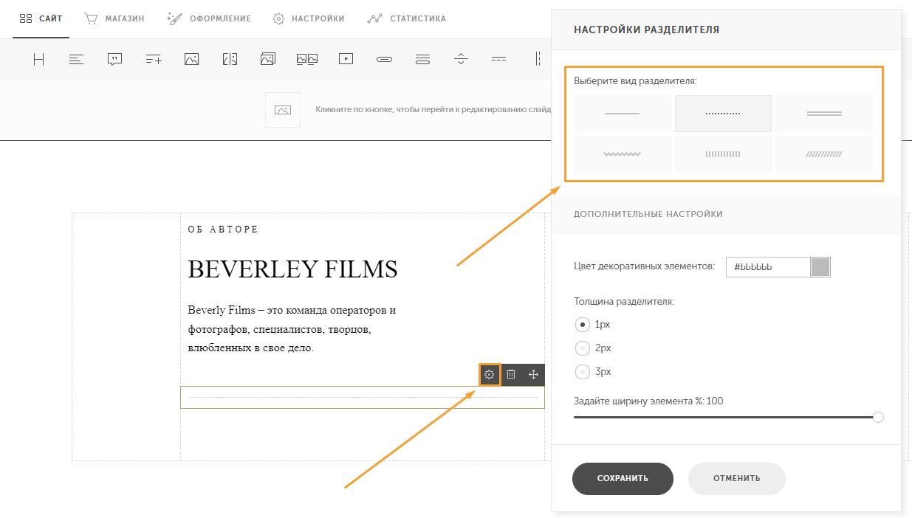The image size is (912, 518).
Task: Add a text paragraph widget
Action: click(76, 59)
